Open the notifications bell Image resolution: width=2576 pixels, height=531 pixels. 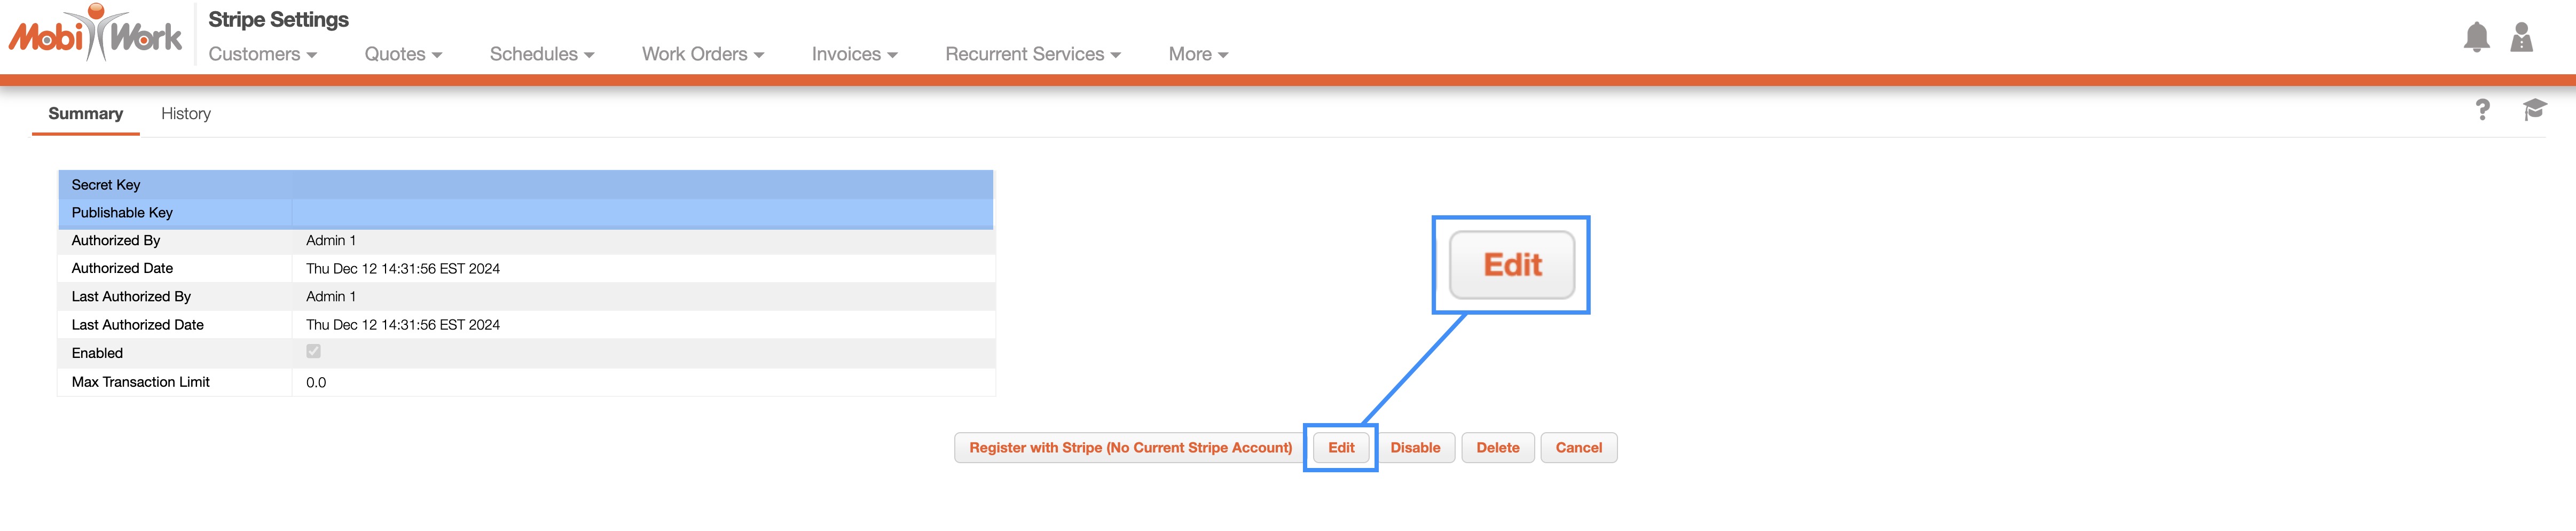2475,38
